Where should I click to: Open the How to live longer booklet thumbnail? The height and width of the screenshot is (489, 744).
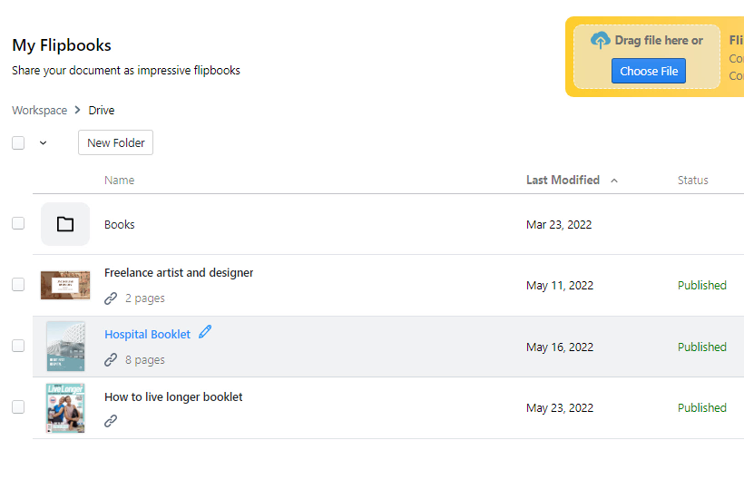65,408
